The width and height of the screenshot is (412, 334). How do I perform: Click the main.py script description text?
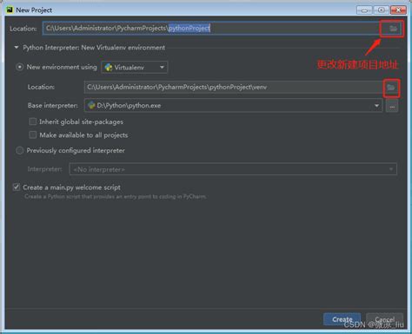pyautogui.click(x=116, y=197)
